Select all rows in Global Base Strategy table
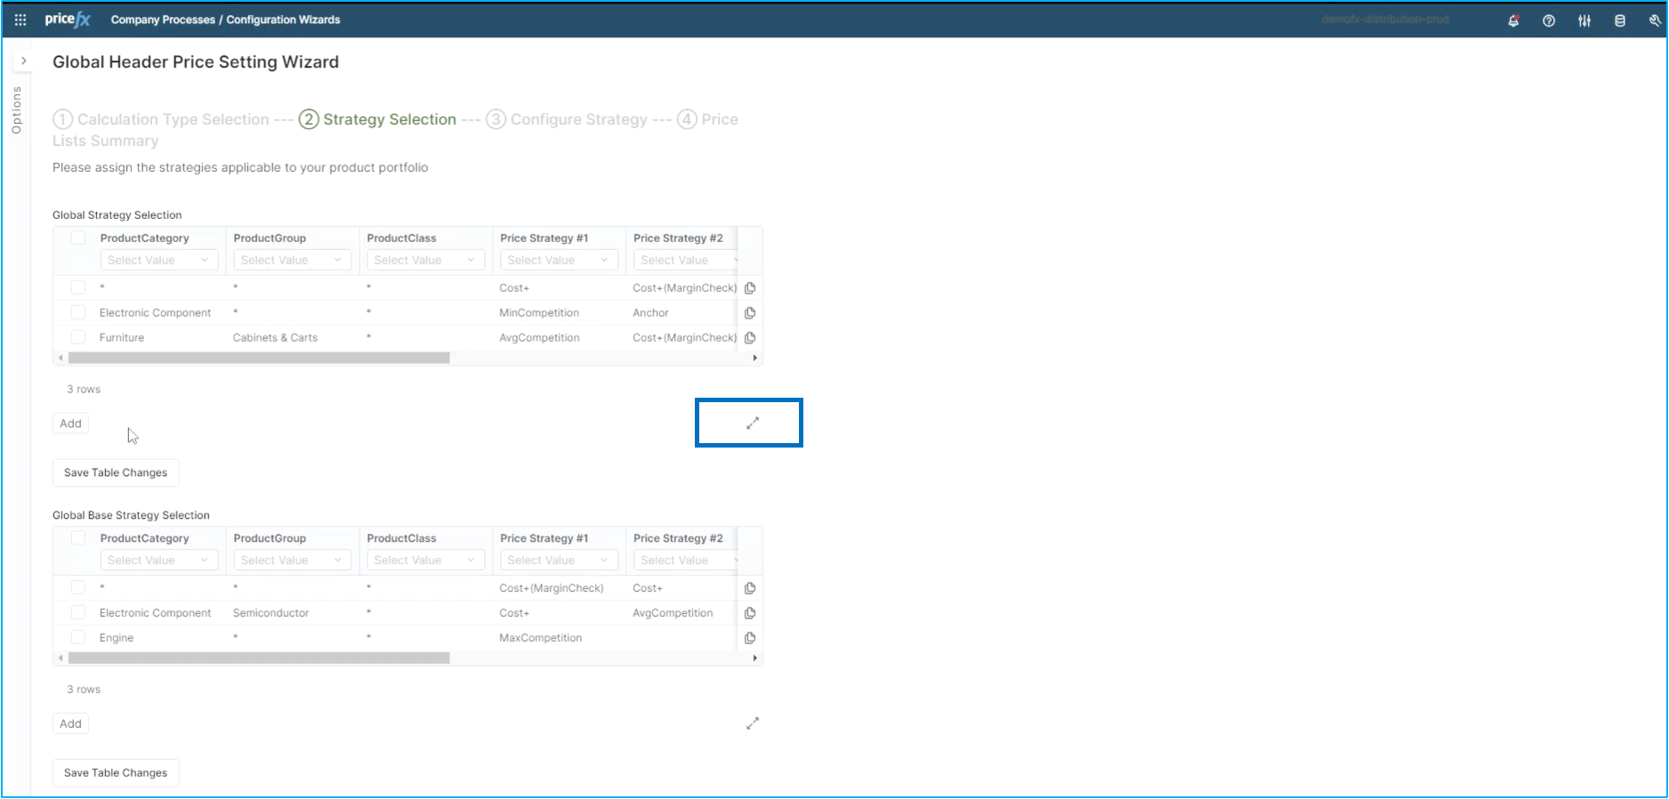 (78, 537)
